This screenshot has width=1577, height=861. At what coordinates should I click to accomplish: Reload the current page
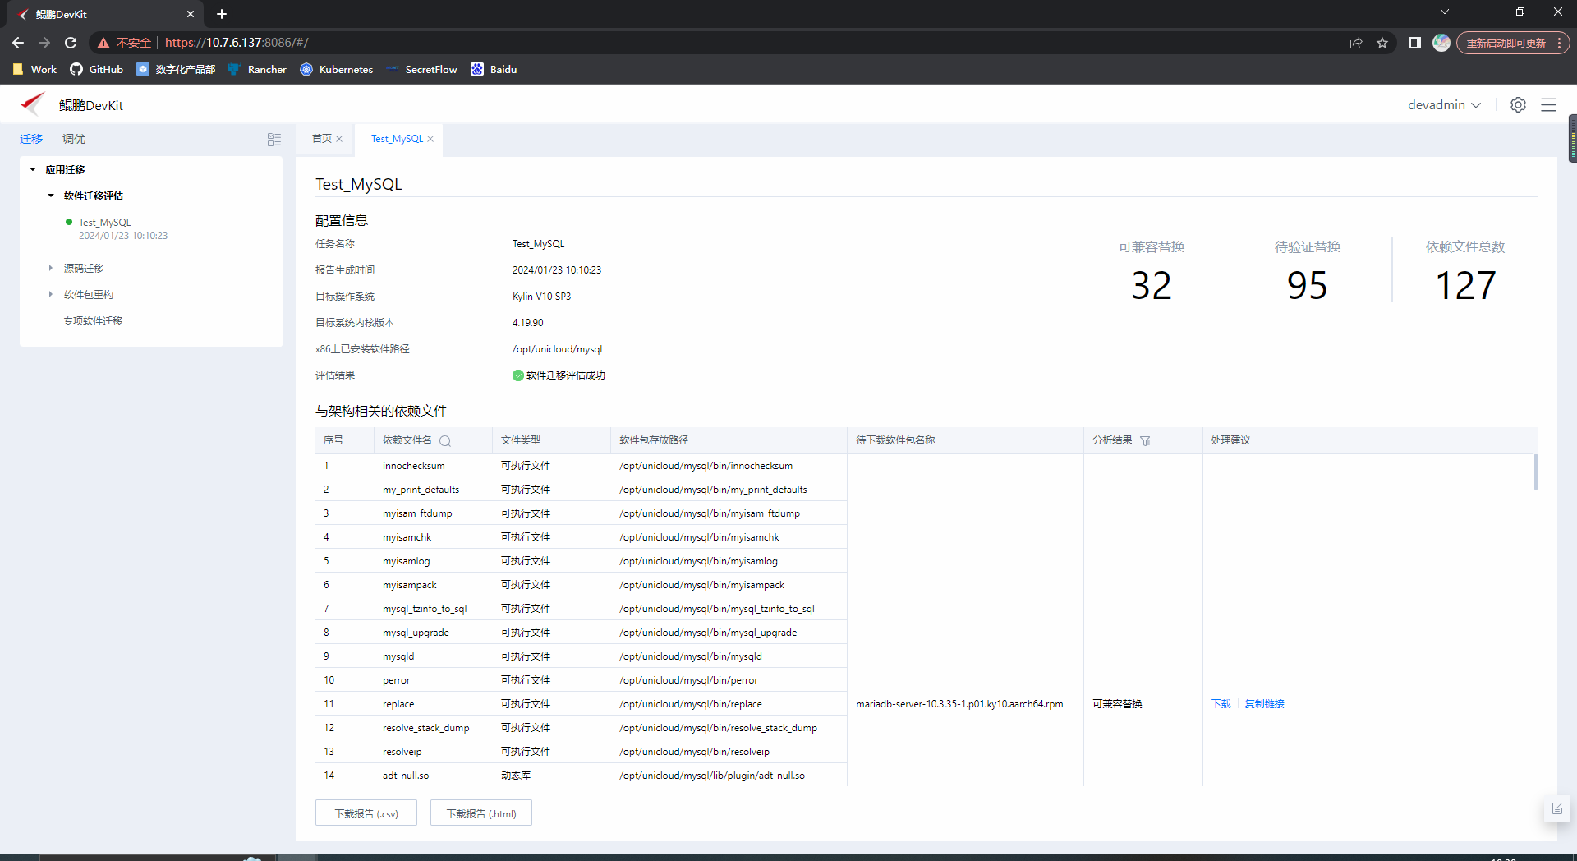(71, 43)
